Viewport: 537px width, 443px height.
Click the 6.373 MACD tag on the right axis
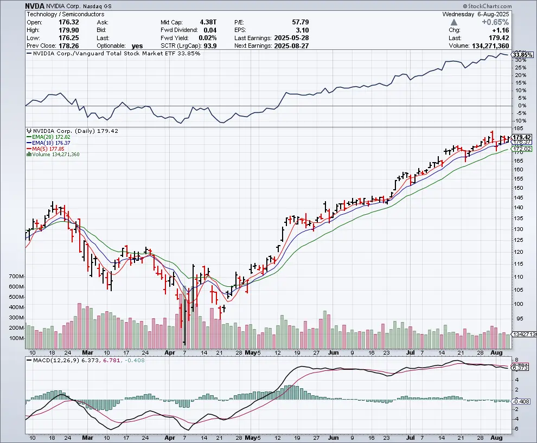[x=521, y=368]
